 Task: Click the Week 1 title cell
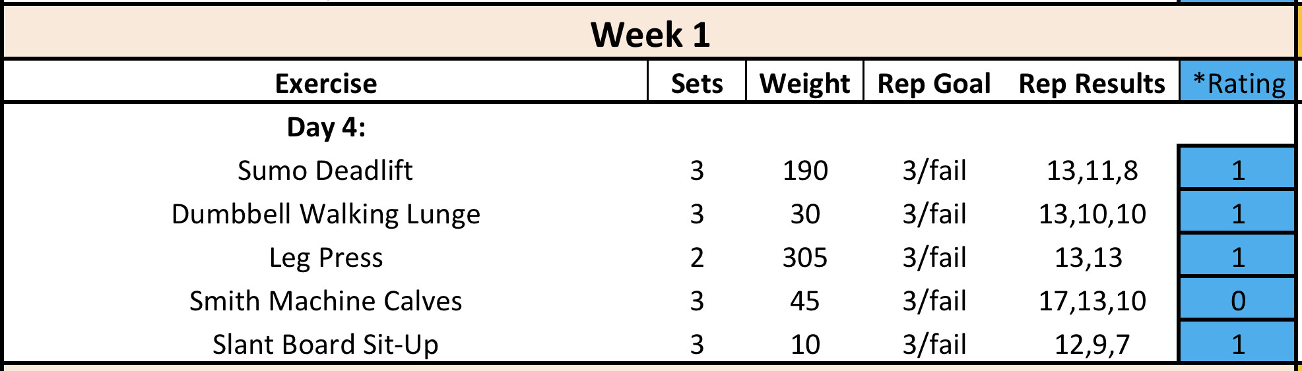(x=650, y=34)
